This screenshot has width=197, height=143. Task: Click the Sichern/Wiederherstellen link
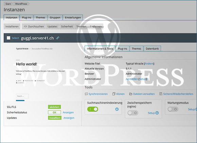[x=178, y=94]
